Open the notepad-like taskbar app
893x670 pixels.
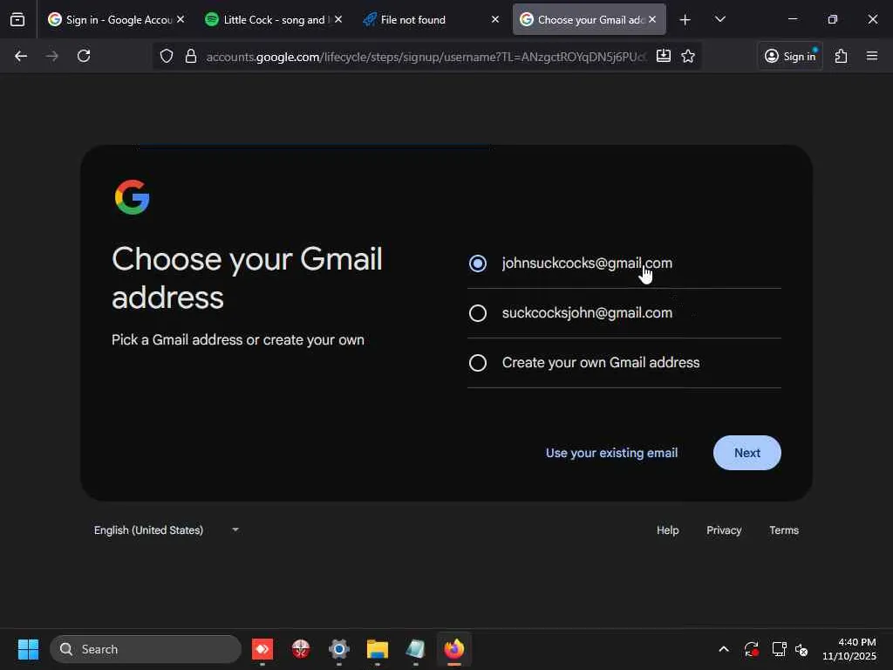click(416, 649)
